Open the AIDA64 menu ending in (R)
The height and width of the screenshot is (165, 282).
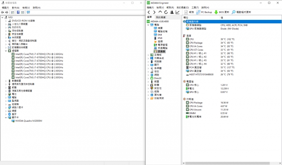170,7
